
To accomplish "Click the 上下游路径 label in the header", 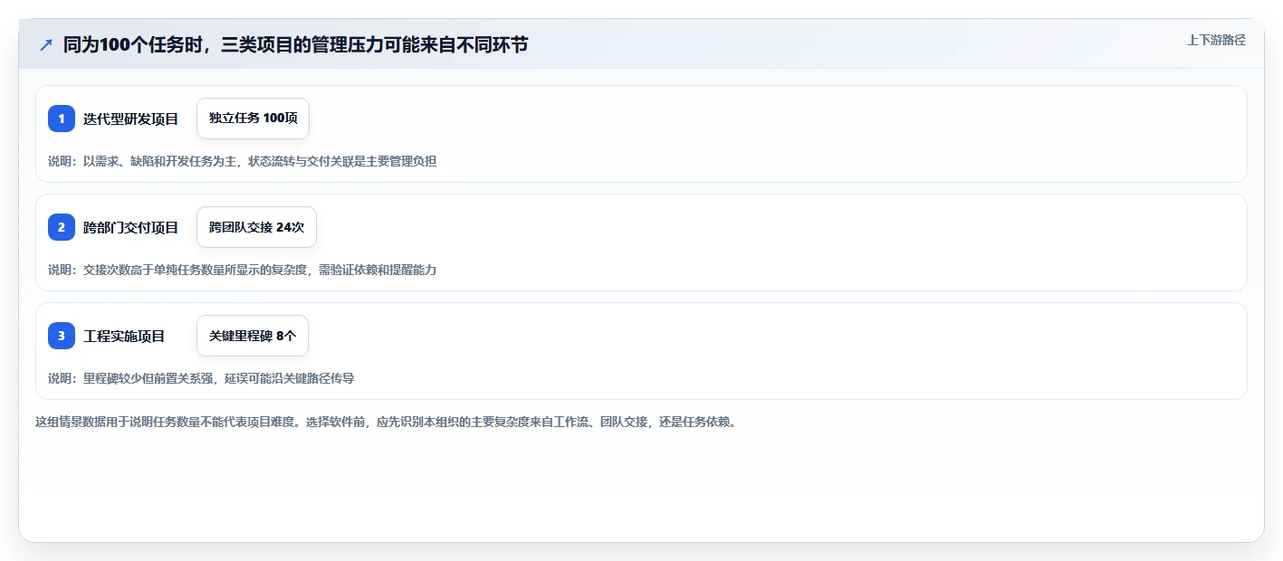I will coord(1216,40).
